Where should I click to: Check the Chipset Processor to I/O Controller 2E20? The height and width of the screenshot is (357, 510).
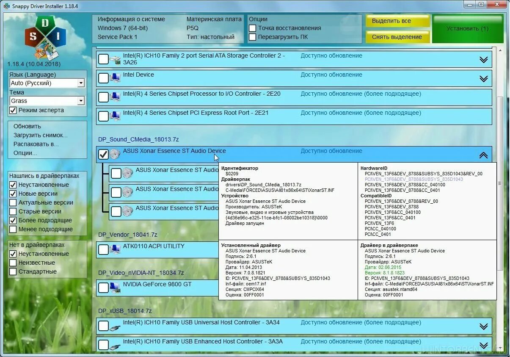(x=103, y=97)
